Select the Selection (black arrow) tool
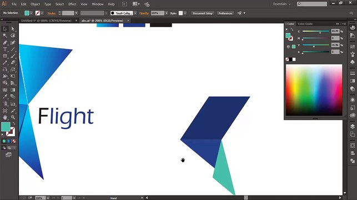357x200 pixels. coord(5,29)
